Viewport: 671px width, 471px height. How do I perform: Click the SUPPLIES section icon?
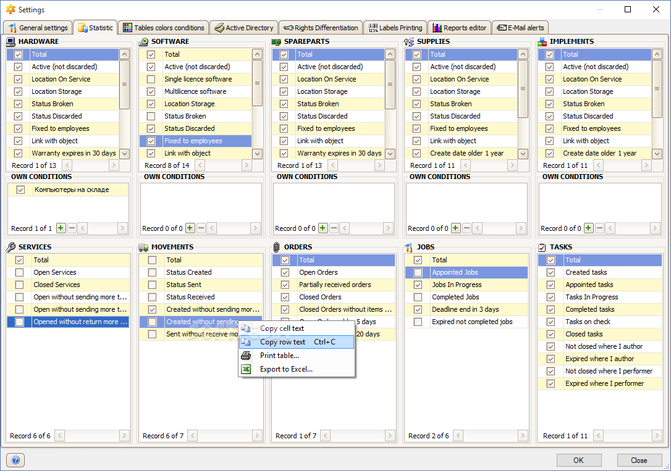click(x=409, y=41)
